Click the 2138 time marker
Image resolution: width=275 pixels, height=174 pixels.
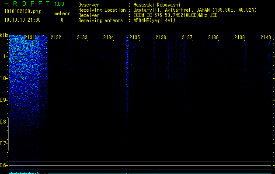[213, 37]
